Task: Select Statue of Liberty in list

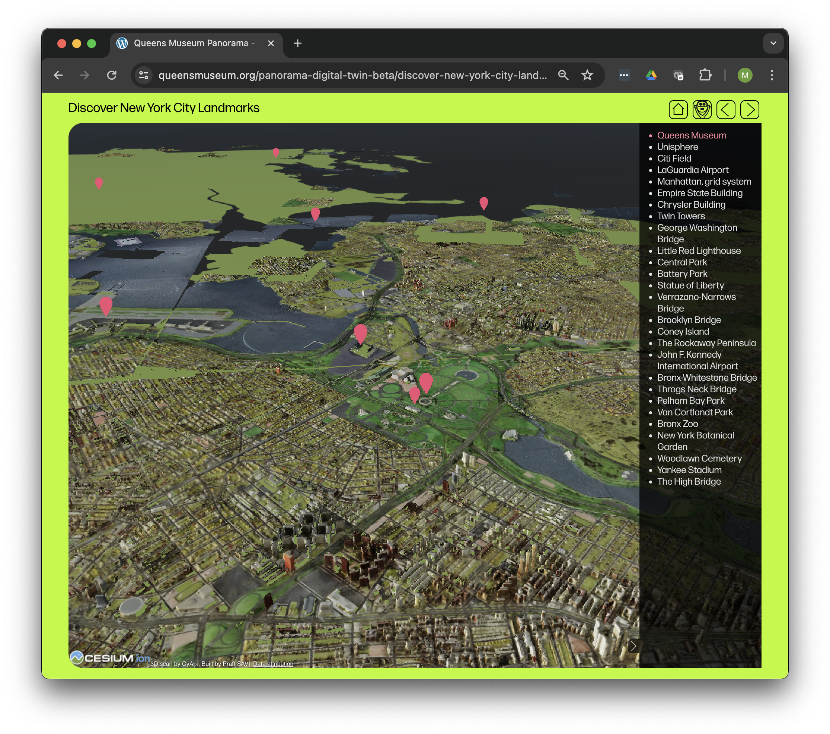Action: pos(690,285)
